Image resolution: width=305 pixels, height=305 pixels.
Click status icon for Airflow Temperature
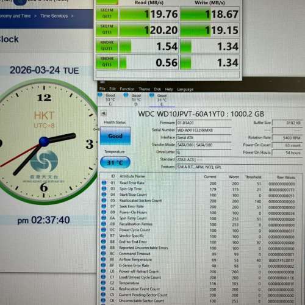[103, 259]
